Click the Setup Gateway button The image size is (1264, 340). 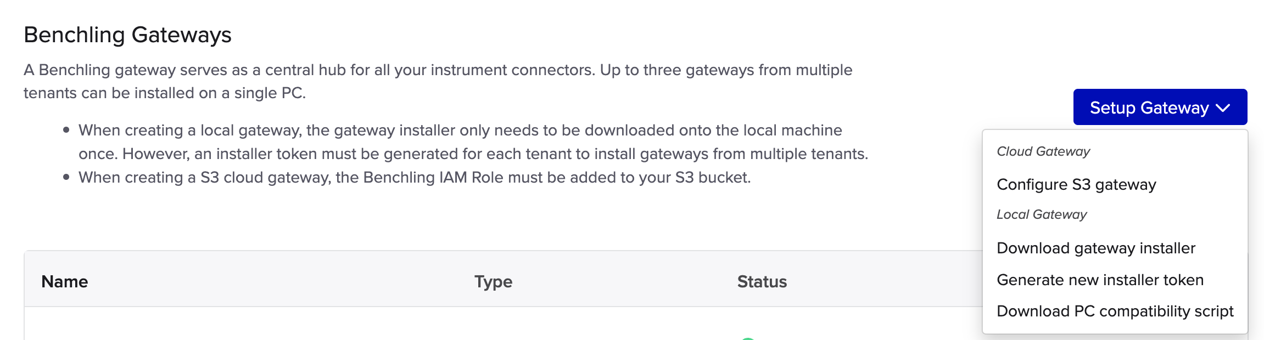click(1149, 107)
